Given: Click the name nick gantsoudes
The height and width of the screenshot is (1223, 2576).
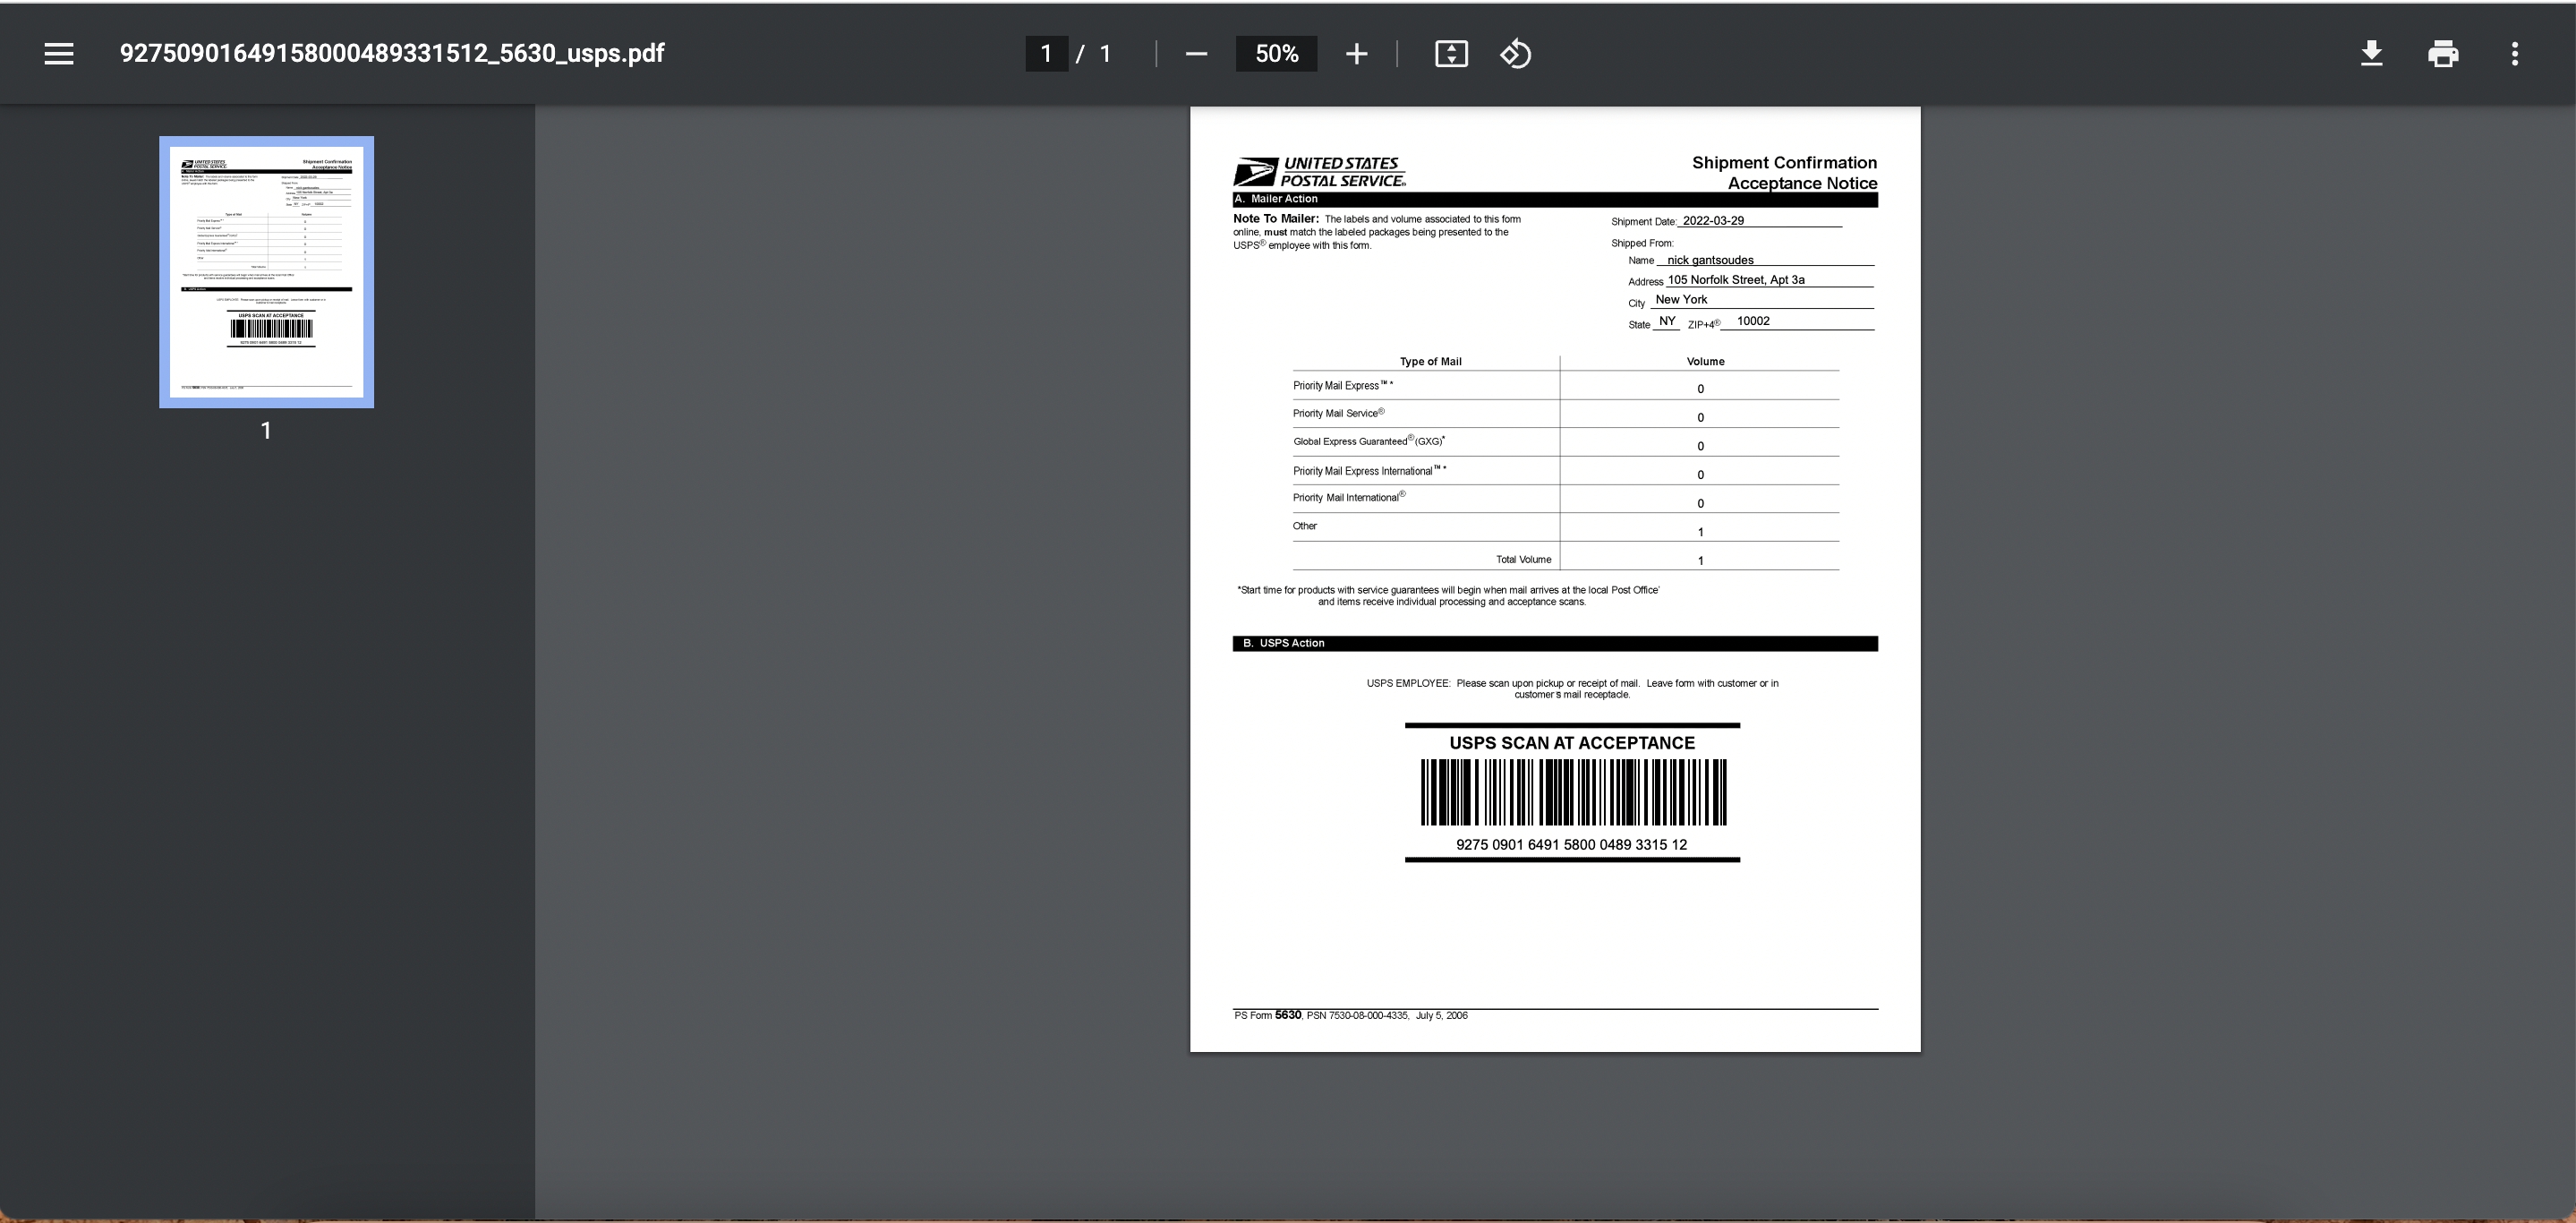Looking at the screenshot, I should pos(1710,260).
